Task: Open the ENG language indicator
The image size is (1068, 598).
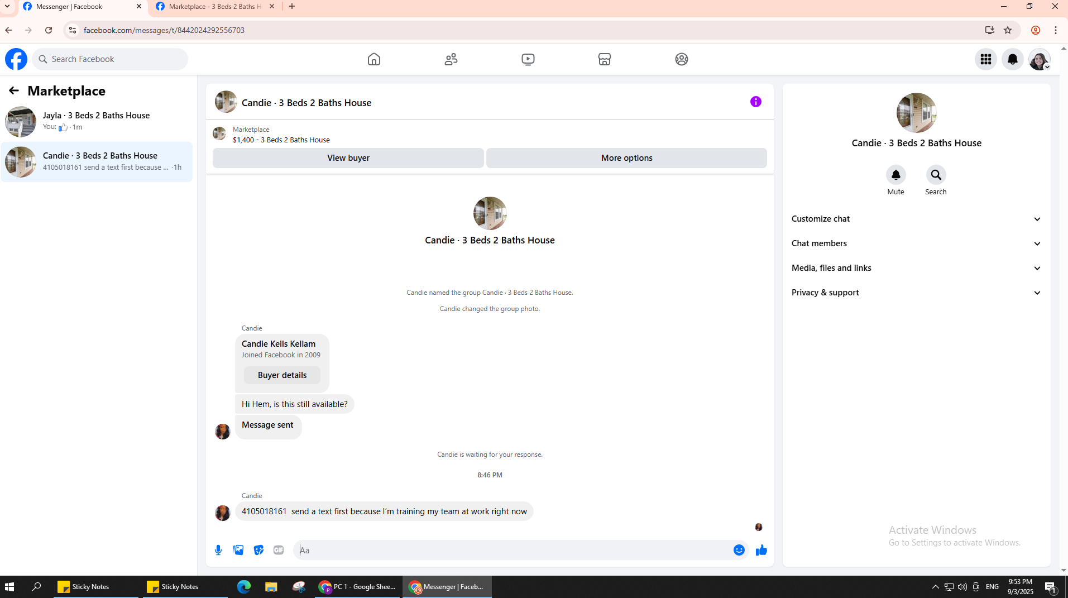Action: click(x=993, y=587)
